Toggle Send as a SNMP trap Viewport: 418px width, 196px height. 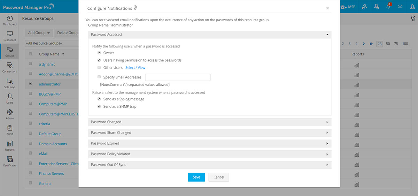pyautogui.click(x=99, y=106)
